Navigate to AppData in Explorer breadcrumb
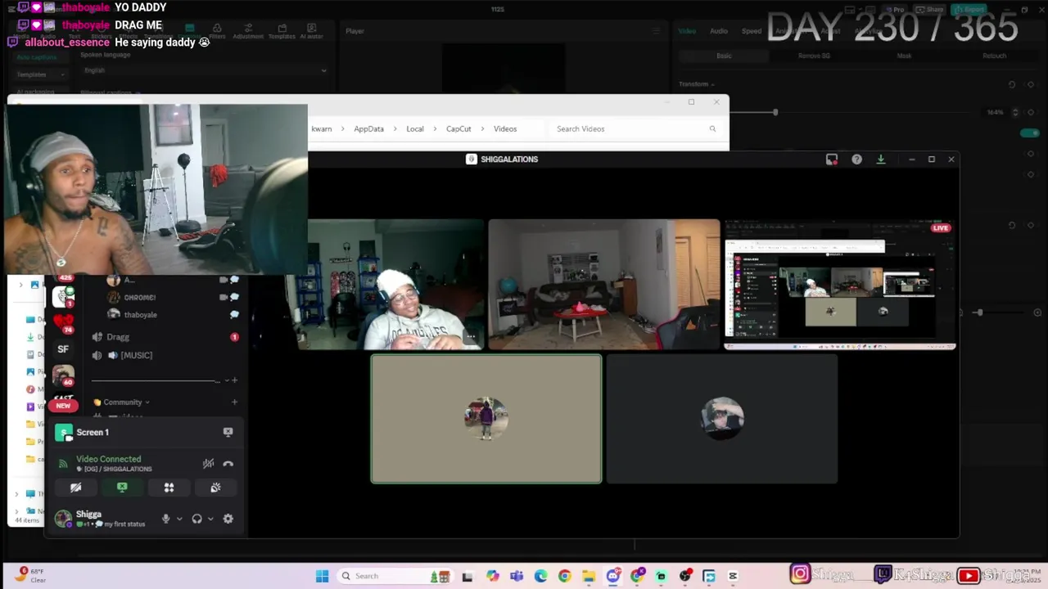 tap(368, 128)
